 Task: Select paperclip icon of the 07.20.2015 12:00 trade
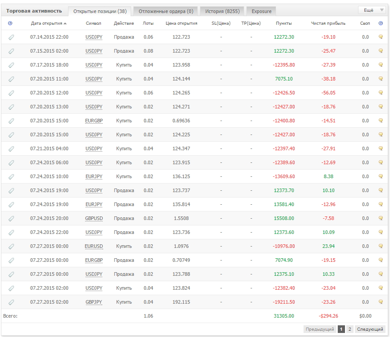click(11, 93)
